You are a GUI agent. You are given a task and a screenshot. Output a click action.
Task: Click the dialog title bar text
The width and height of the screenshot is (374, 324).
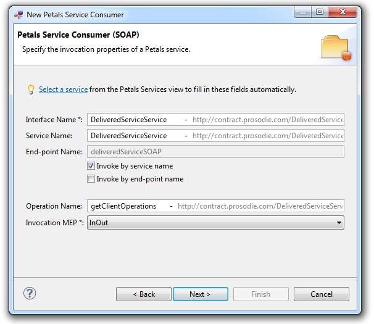pyautogui.click(x=75, y=14)
